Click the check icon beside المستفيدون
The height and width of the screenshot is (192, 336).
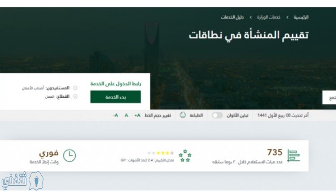75,88
